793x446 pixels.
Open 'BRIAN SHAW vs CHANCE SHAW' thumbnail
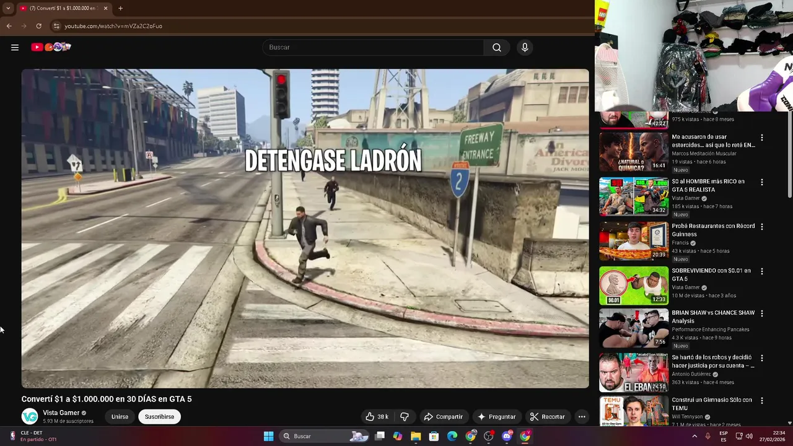634,328
